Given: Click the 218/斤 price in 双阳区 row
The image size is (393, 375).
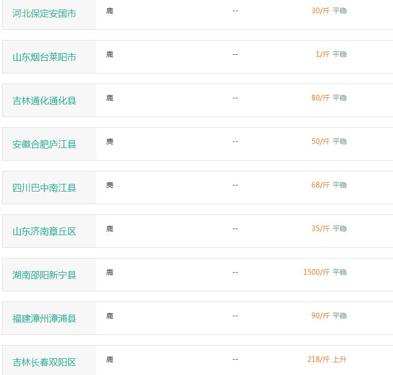Looking at the screenshot, I should pos(319,359).
